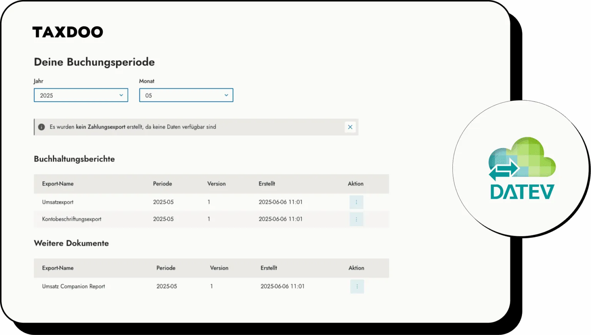
Task: Click Export-Name header in Buchhaltungsberichte table
Action: tap(58, 184)
